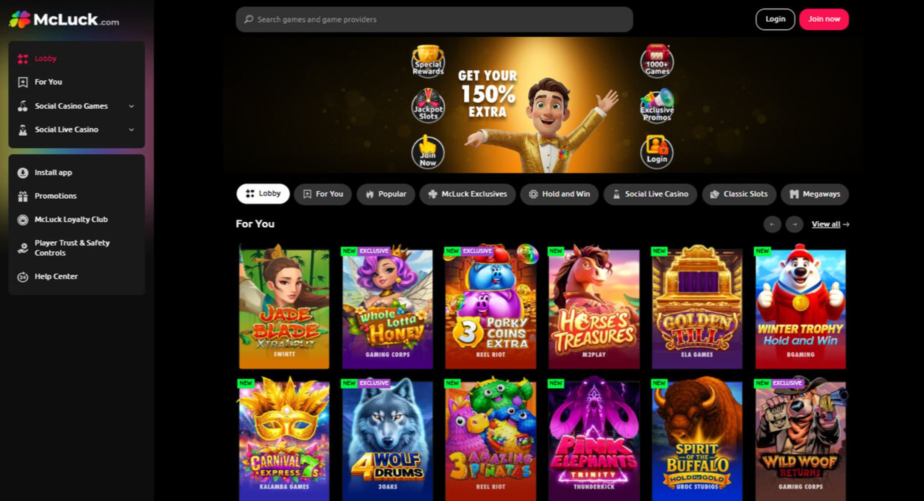Expand the Social Casino Games chevron
Screen dimensions: 924x501
point(131,106)
